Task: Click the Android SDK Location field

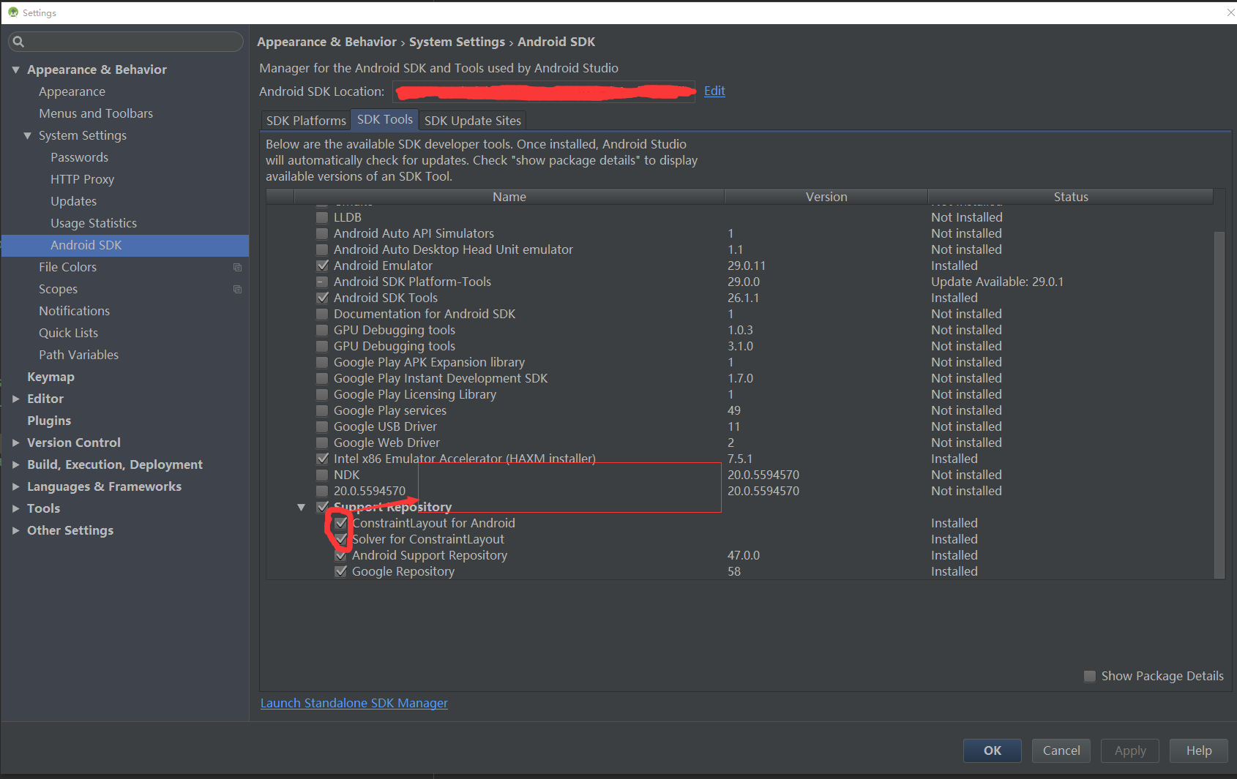Action: click(544, 91)
